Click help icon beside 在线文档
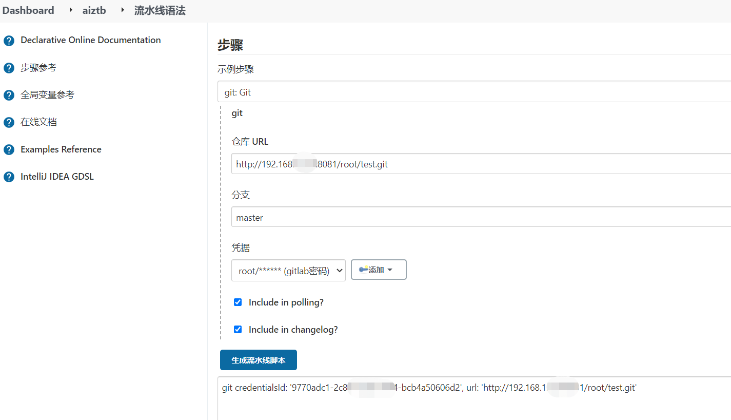The image size is (731, 420). pos(9,122)
